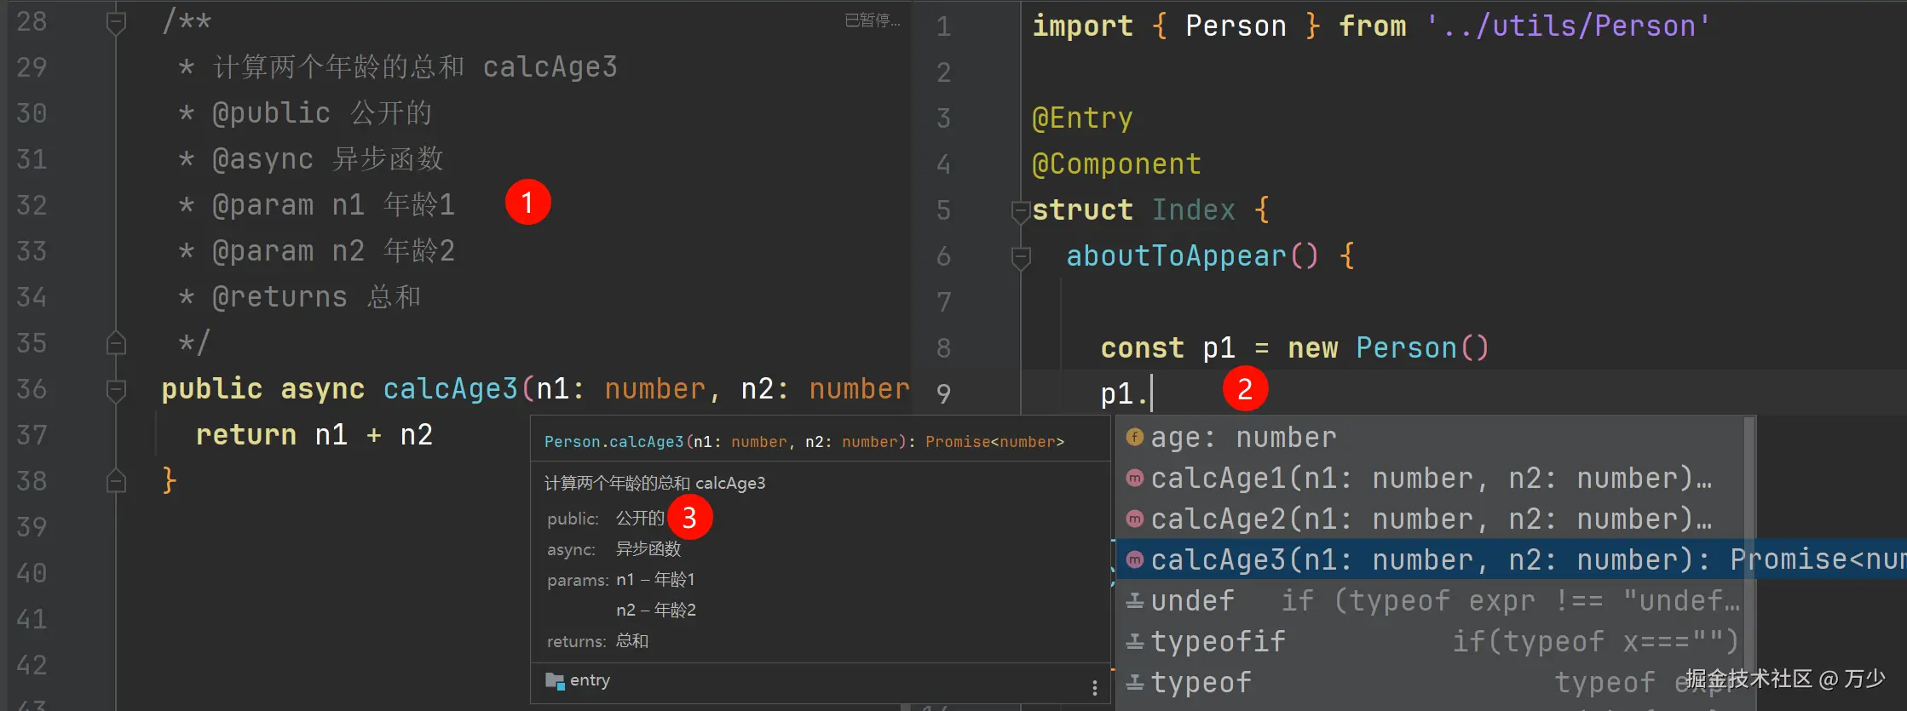Click the template icon beside typeof suggestion
This screenshot has width=1907, height=711.
click(x=1134, y=682)
